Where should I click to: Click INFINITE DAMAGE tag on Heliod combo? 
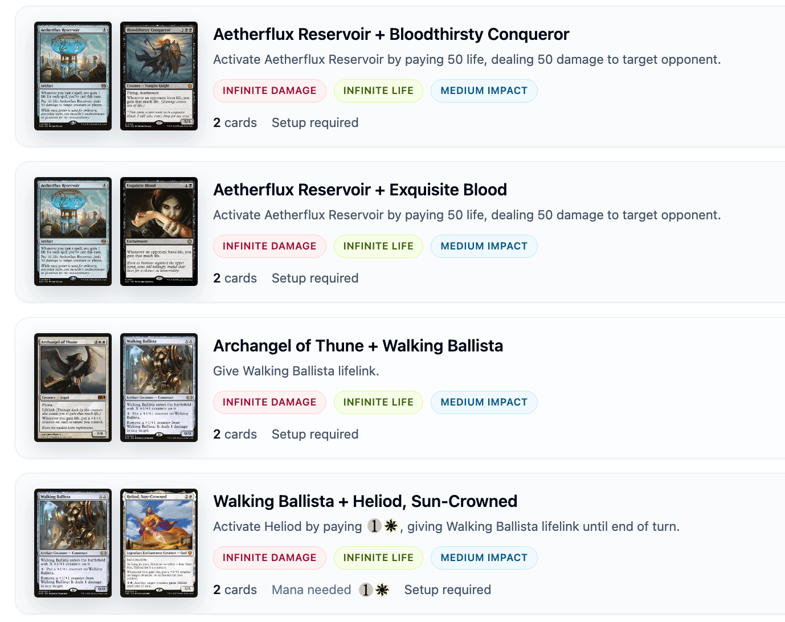269,558
